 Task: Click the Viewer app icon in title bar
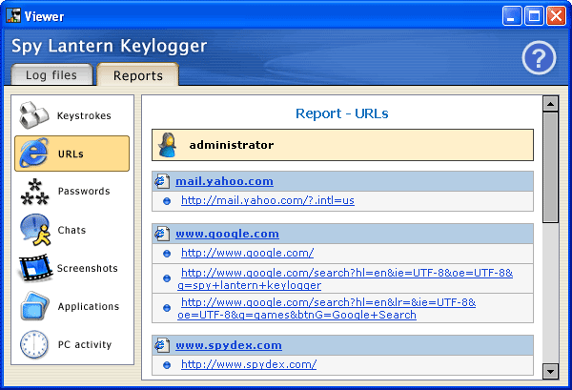pyautogui.click(x=13, y=16)
